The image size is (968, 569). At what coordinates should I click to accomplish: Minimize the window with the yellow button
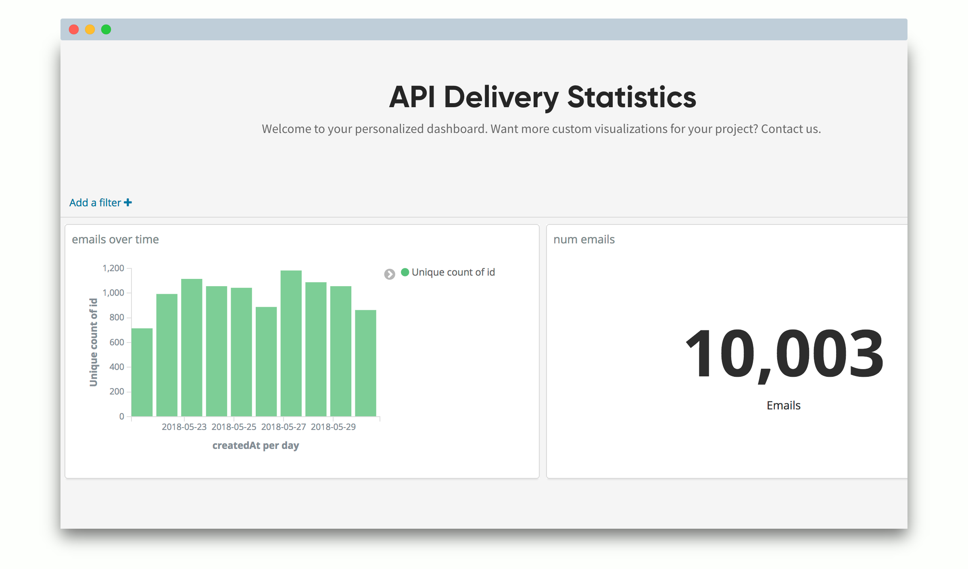[x=90, y=29]
